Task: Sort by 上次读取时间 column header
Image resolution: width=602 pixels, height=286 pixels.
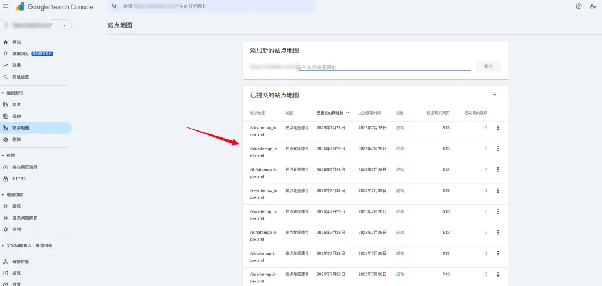Action: click(370, 113)
